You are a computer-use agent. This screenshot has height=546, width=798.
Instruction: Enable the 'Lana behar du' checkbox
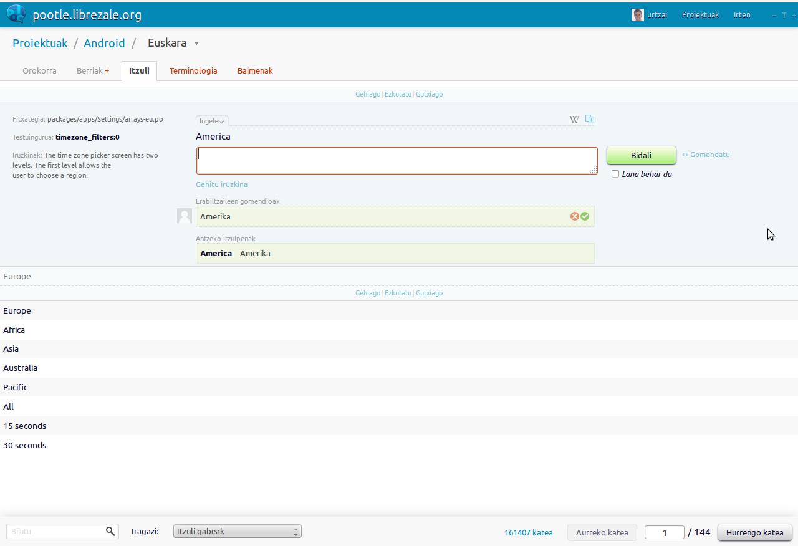[615, 174]
